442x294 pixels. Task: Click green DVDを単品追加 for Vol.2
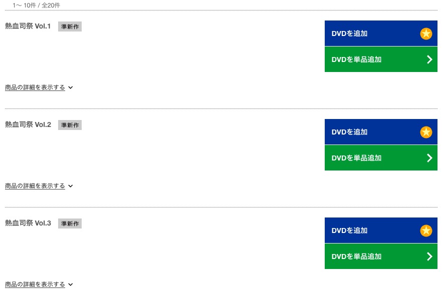[381, 158]
